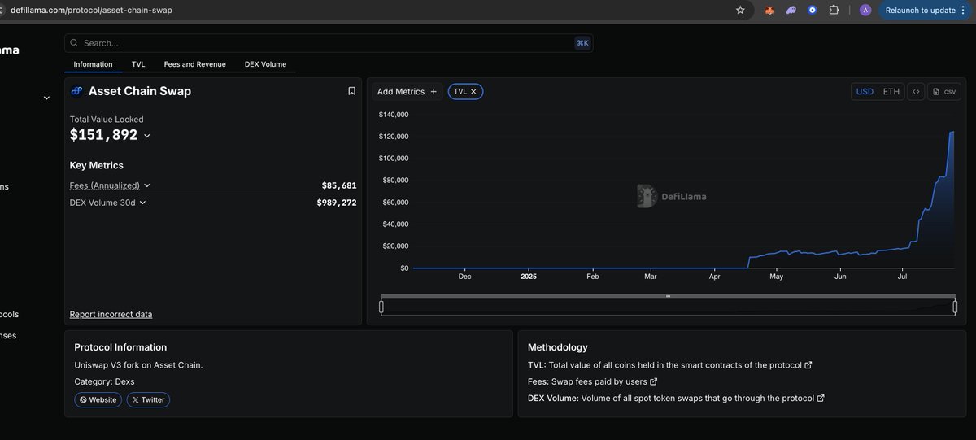The image size is (976, 440).
Task: Click the ⌘K shortcut badge in the search bar
Action: [582, 43]
